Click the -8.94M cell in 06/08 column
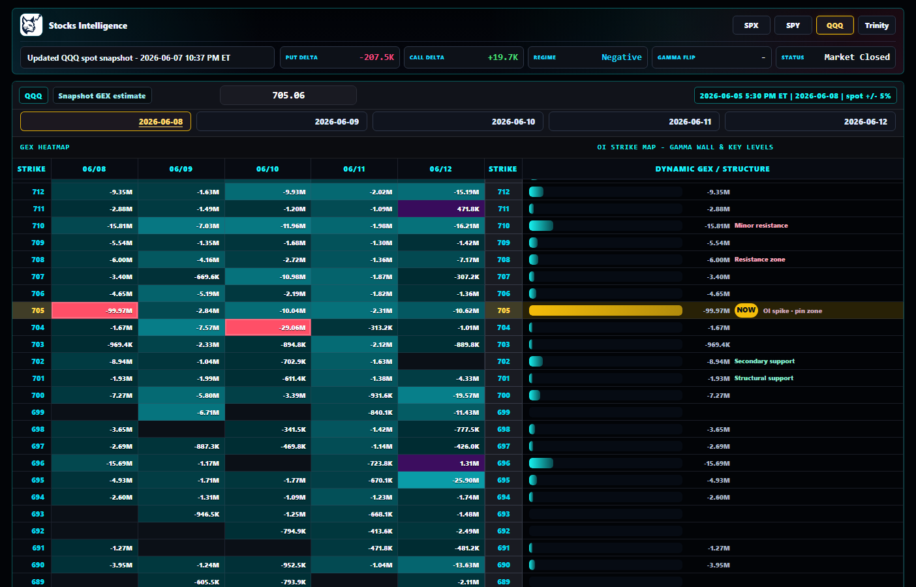Screen dimensions: 916x587 click(x=95, y=361)
